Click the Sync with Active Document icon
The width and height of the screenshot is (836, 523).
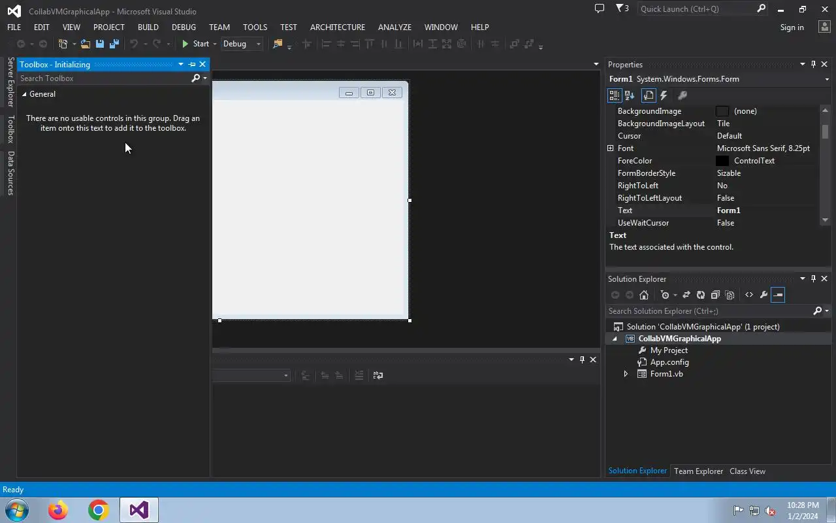686,295
